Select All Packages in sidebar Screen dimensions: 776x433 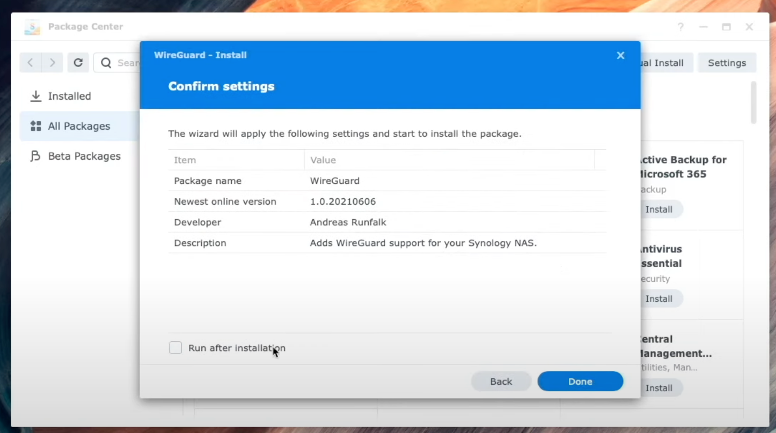coord(79,126)
